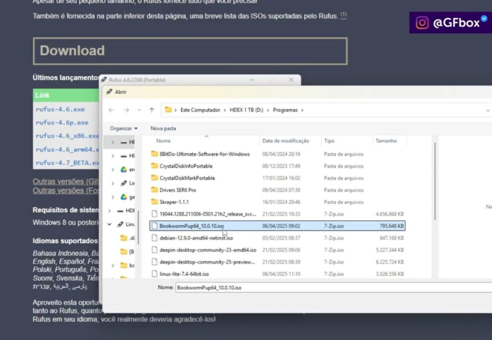Expand the 'Lir' USB drive tree node

click(112, 183)
